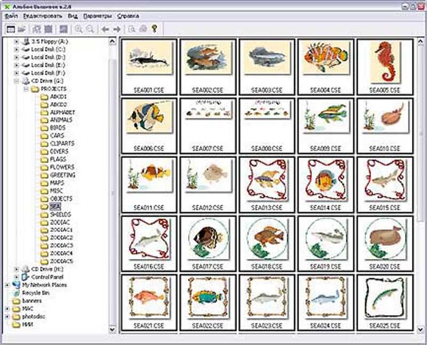This screenshot has width=427, height=345.
Task: Select the SEA005.CSE seahorse thumbnail
Action: [x=385, y=66]
